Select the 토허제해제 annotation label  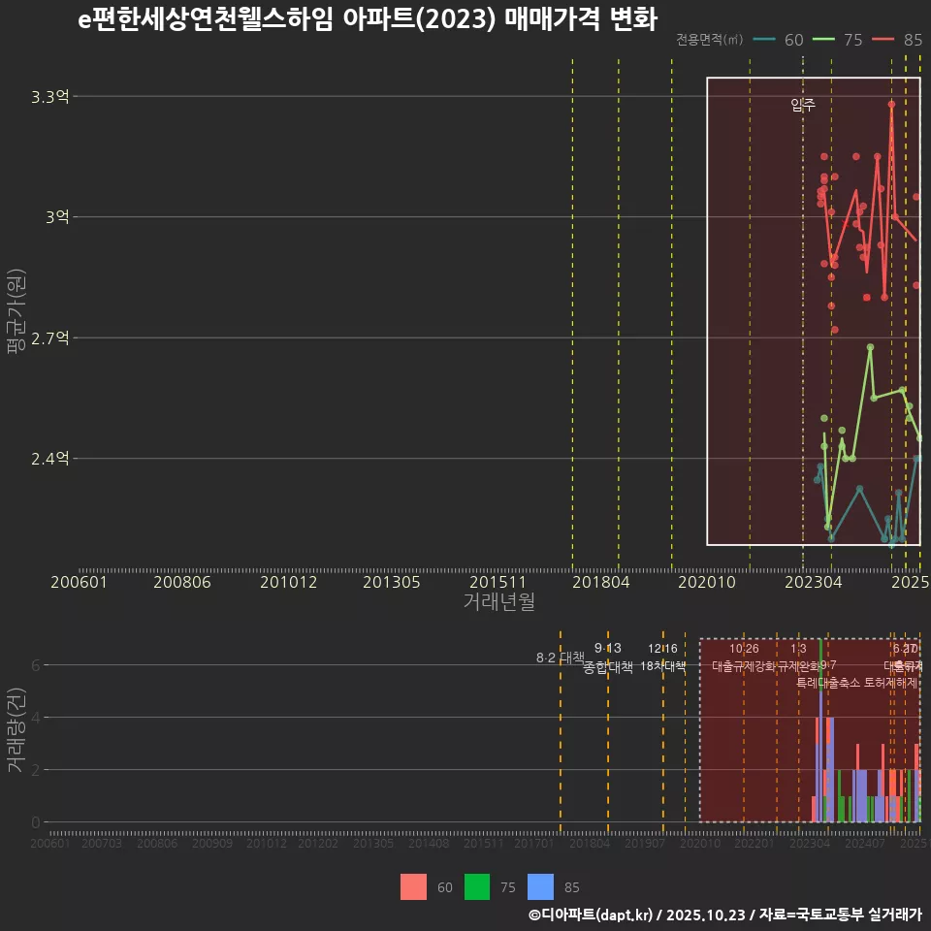pyautogui.click(x=889, y=683)
